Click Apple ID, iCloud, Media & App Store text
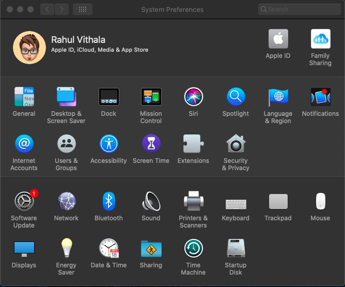345x287 pixels. pos(100,50)
